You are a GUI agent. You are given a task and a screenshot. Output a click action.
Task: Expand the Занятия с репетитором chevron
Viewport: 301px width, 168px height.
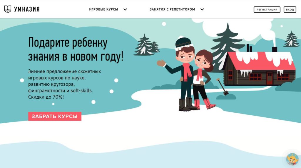point(202,9)
